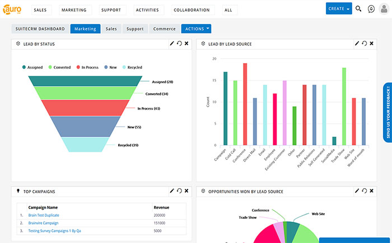Click the Auro logo
392x243 pixels.
12,9
